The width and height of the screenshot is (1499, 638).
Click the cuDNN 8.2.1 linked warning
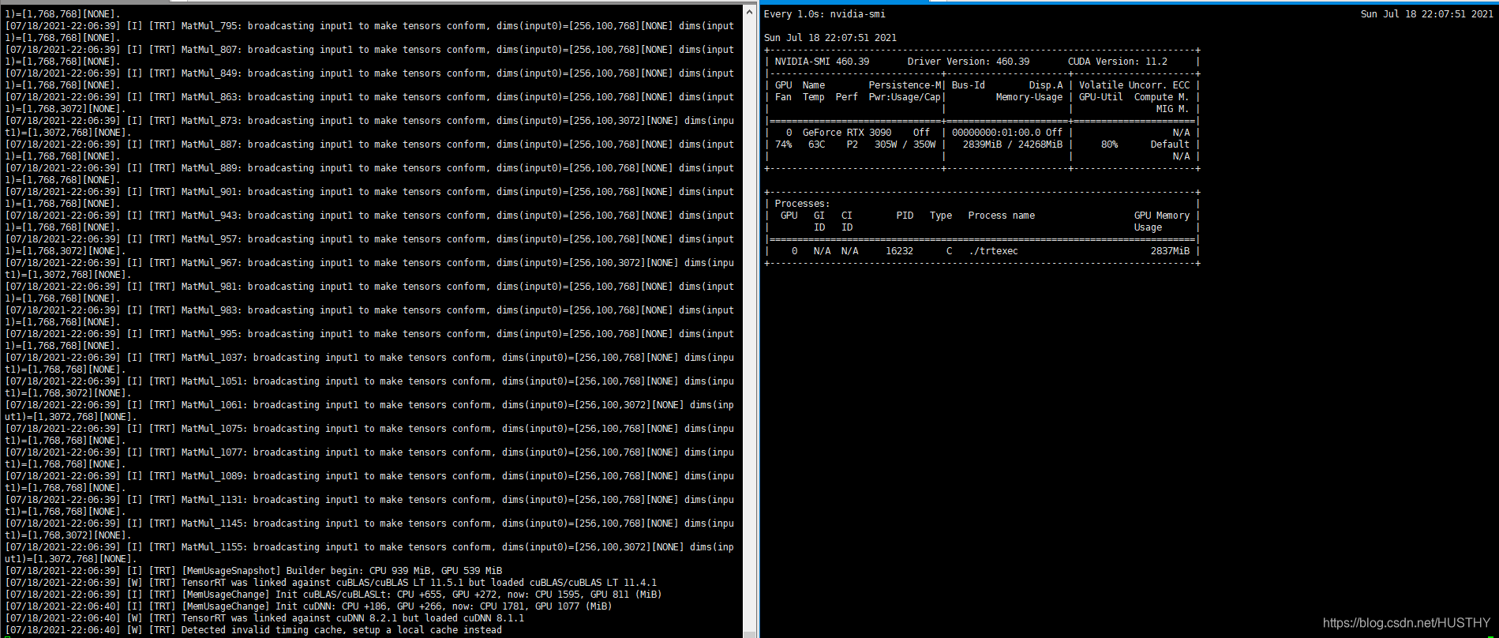coord(264,618)
